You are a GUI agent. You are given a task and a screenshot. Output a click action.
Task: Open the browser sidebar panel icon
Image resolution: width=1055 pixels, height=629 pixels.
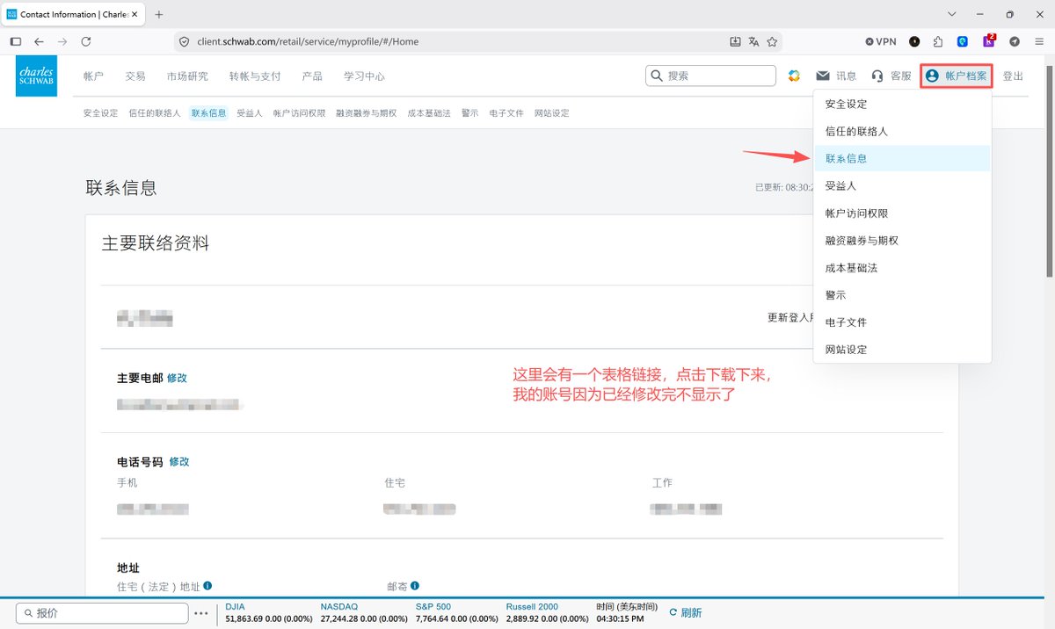pyautogui.click(x=16, y=41)
